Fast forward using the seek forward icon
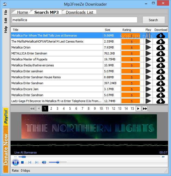Screen dimensions: 171x176 click(x=163, y=157)
